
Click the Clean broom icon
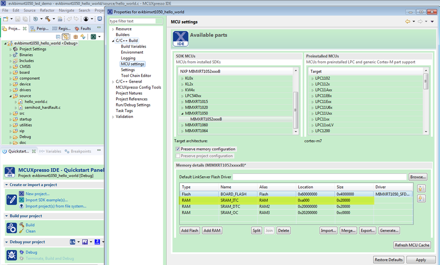point(22,231)
